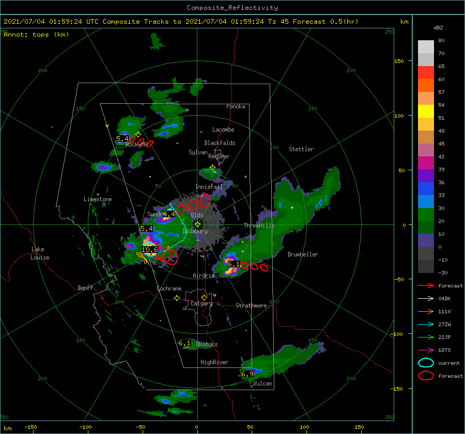Click the yellow diamond marker south of RedDeer

click(x=212, y=168)
